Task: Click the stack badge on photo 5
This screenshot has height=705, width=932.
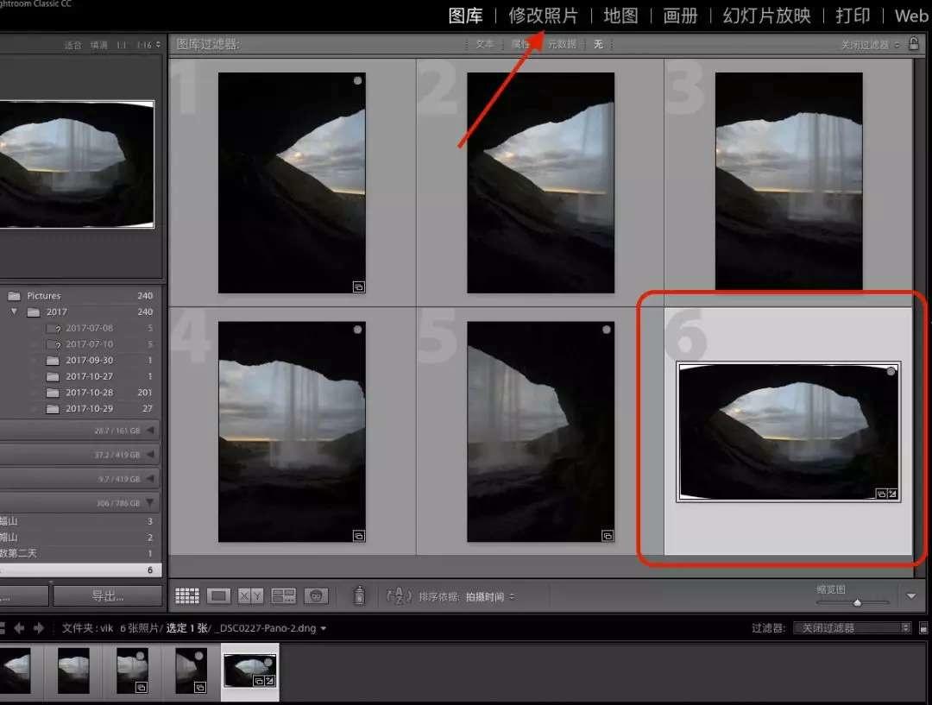Action: [607, 536]
